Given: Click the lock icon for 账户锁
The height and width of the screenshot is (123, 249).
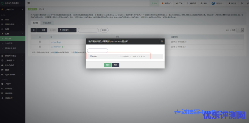Looking at the screenshot, I should 229,3.
